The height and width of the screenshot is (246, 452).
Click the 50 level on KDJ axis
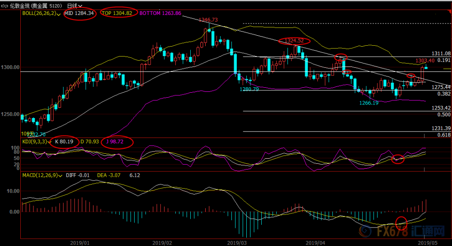[x=16, y=158]
